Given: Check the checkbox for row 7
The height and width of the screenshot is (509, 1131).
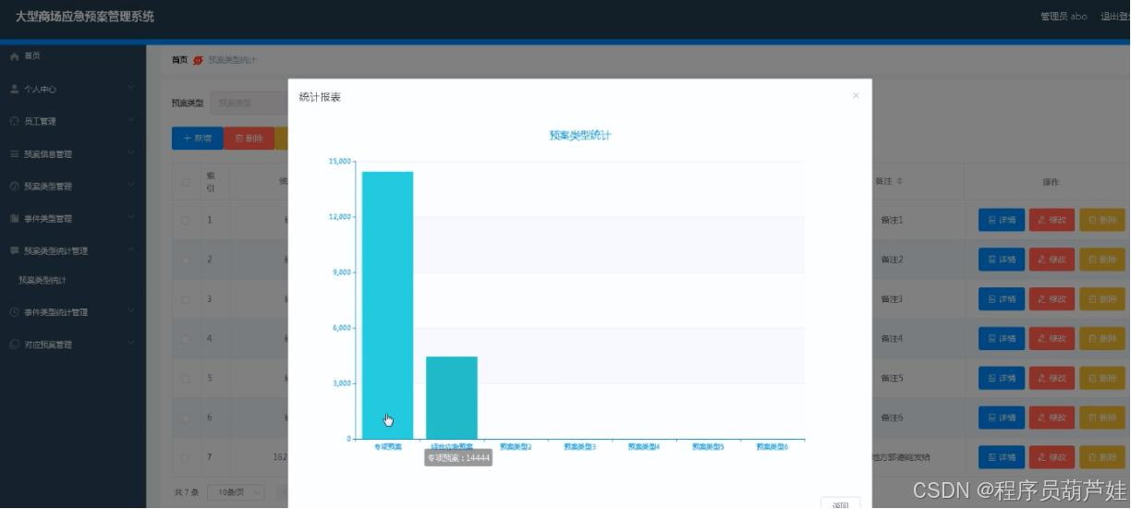Looking at the screenshot, I should point(186,457).
